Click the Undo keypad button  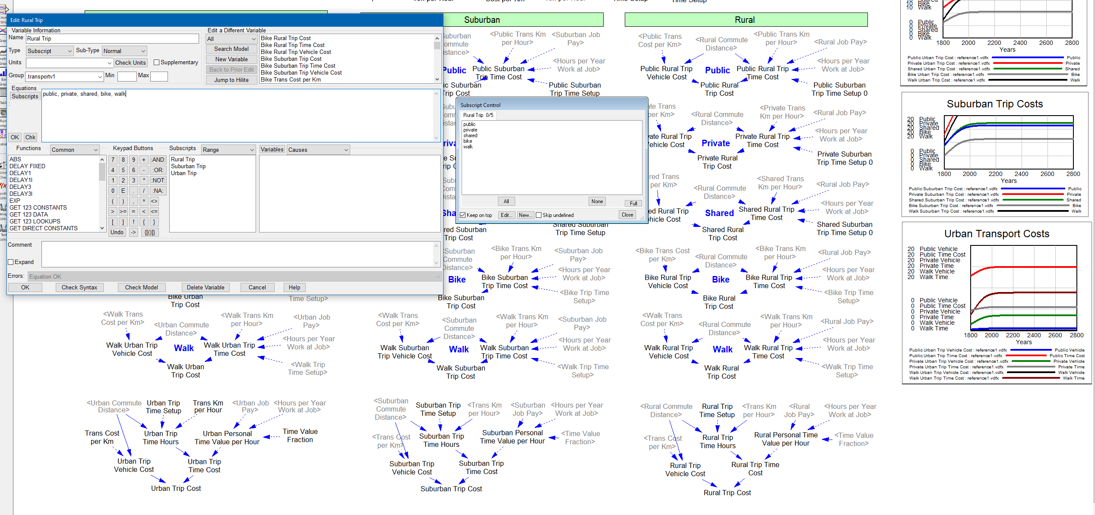tap(117, 232)
